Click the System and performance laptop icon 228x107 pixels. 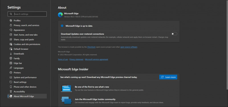click(x=11, y=77)
